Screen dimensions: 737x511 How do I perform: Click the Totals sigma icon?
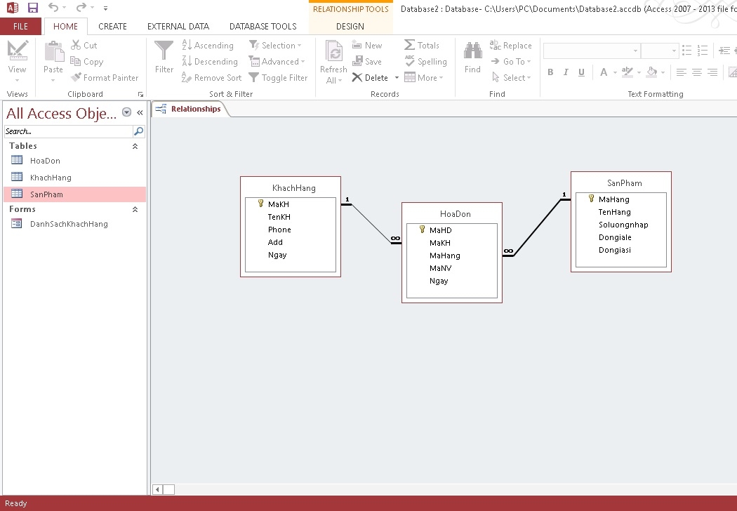[x=410, y=45]
